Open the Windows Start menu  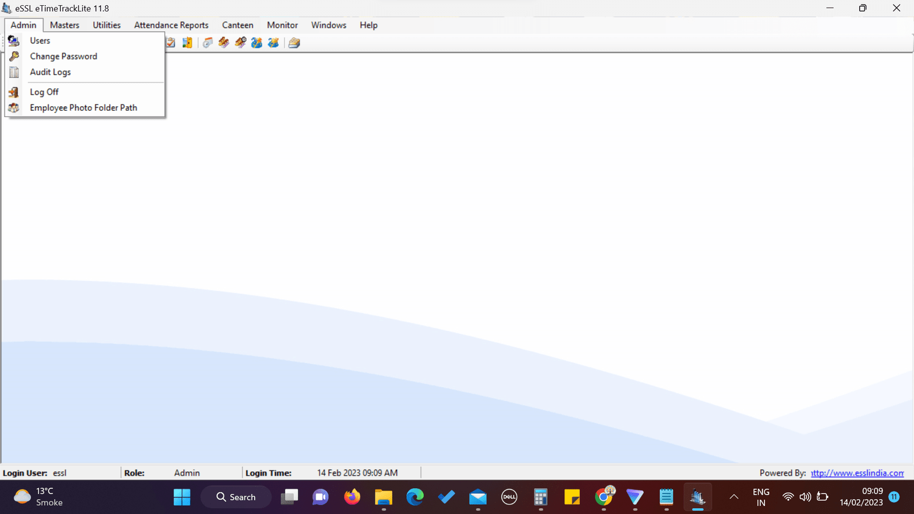[x=182, y=497]
